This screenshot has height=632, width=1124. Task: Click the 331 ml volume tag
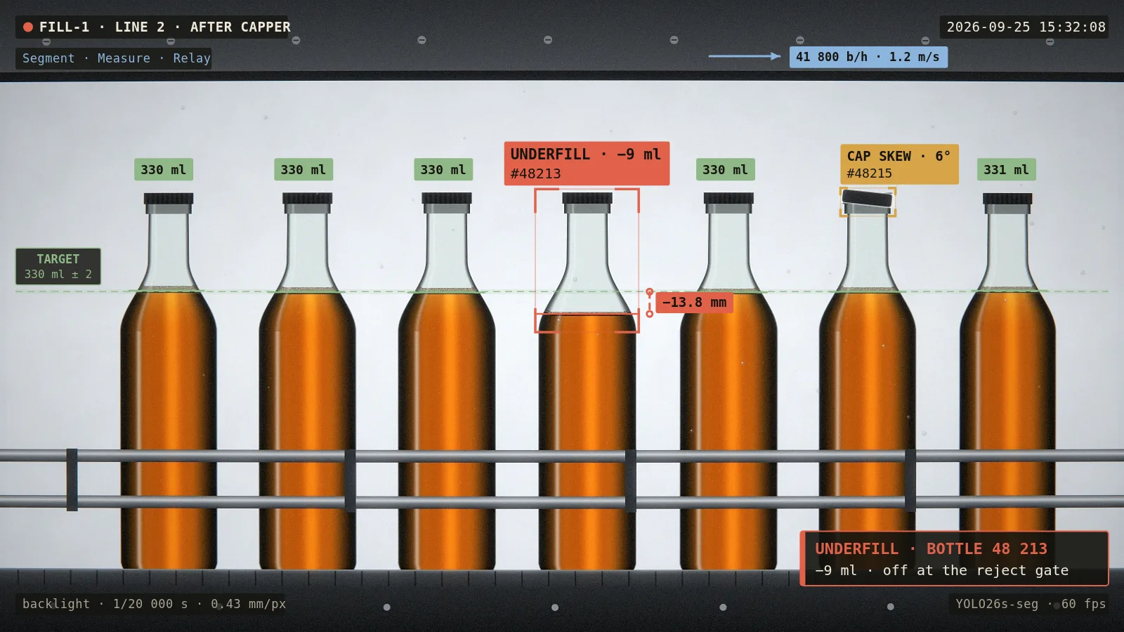click(1006, 169)
